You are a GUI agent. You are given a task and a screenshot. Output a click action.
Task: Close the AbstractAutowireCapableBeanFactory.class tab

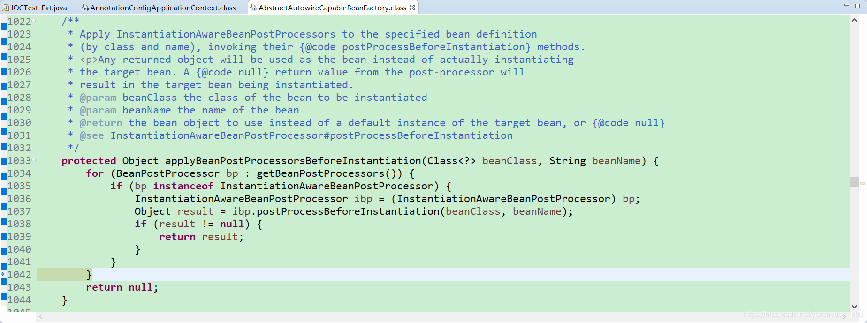(x=412, y=8)
